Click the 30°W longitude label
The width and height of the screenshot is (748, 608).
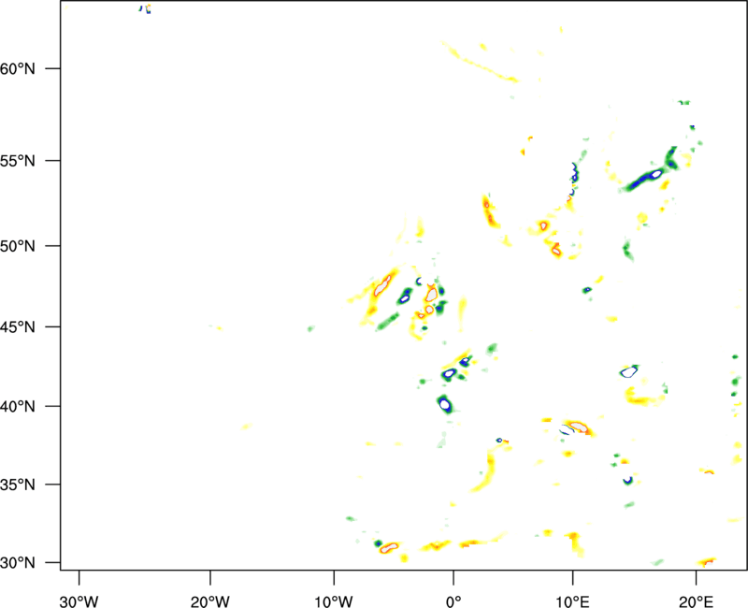click(x=79, y=601)
